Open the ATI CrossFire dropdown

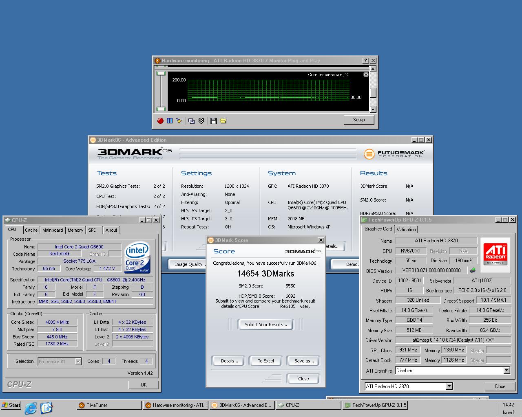[x=507, y=371]
